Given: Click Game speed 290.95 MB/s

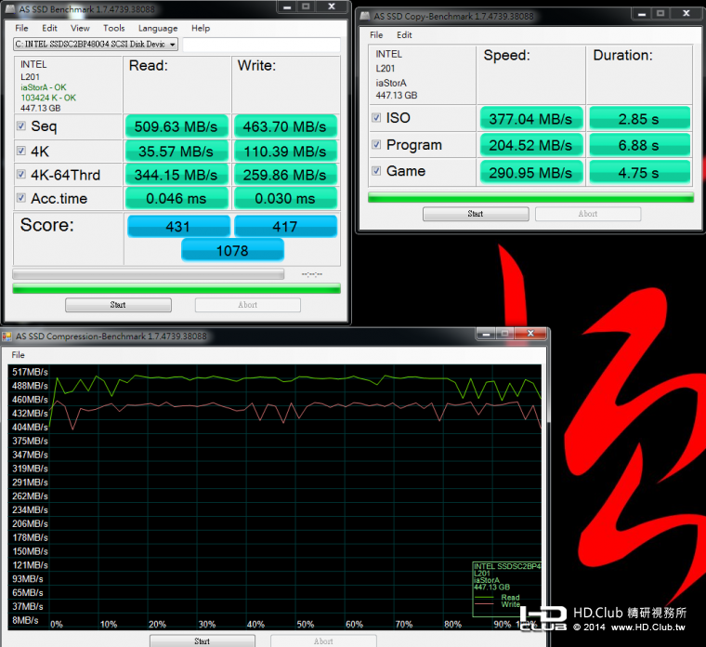Looking at the screenshot, I should (531, 173).
